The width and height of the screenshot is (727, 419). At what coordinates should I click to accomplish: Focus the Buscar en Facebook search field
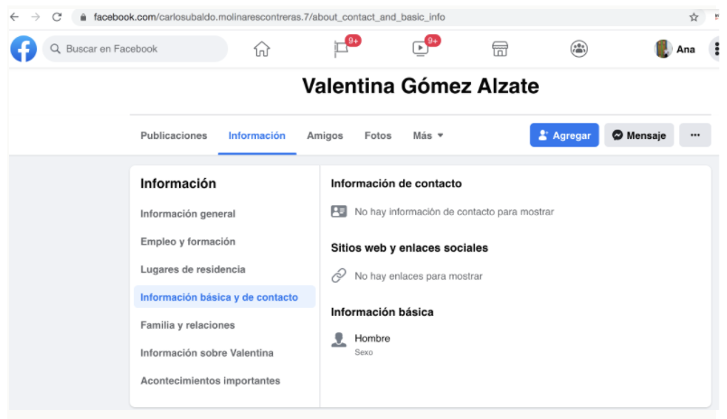click(x=135, y=49)
